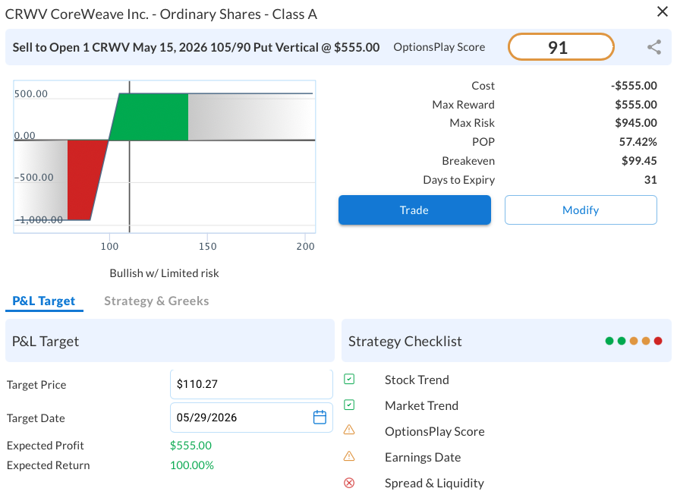Click the first green checklist status dot
This screenshot has height=498, width=677.
[609, 341]
